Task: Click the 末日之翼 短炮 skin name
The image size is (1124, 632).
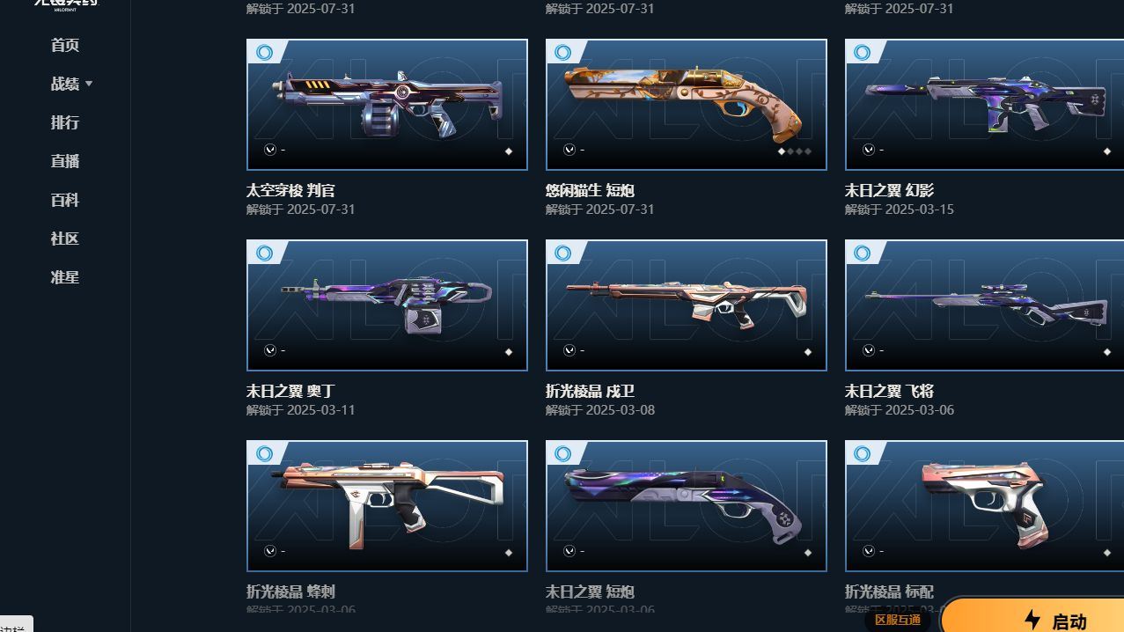Action: 590,592
